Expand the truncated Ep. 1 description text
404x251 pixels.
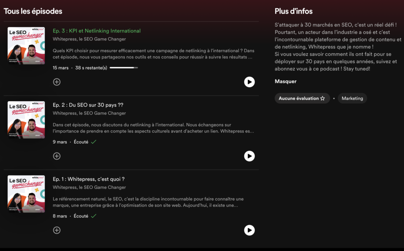[x=148, y=202]
